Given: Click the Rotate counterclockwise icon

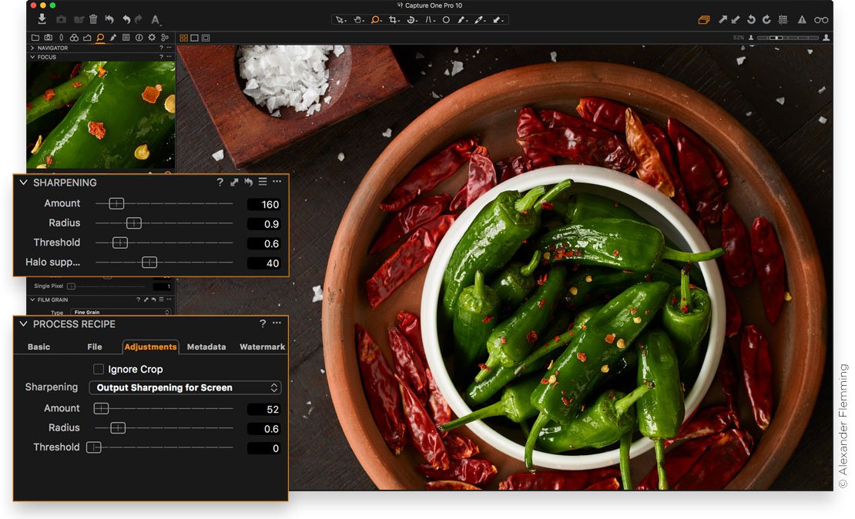Looking at the screenshot, I should tap(752, 20).
